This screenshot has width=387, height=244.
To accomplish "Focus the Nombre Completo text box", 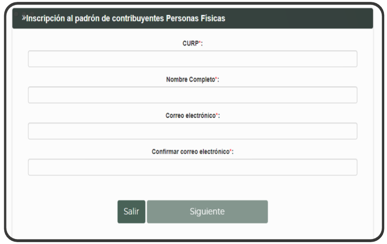I will [192, 95].
